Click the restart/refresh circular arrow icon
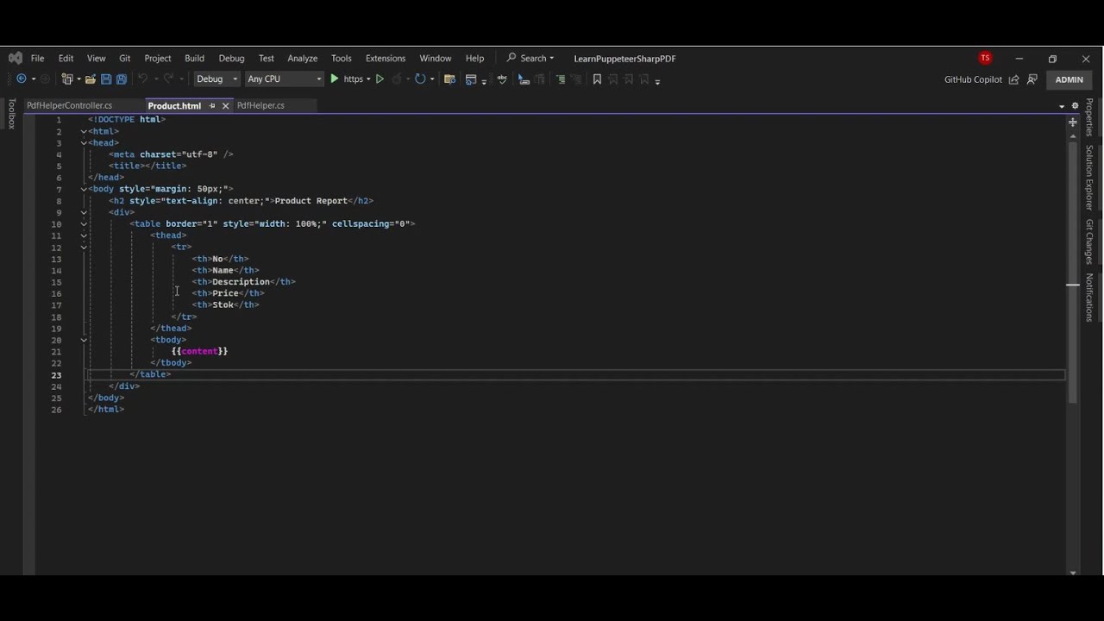This screenshot has height=621, width=1104. (420, 79)
